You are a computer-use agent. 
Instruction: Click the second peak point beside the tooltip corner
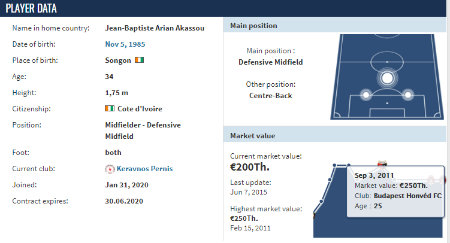(x=349, y=165)
